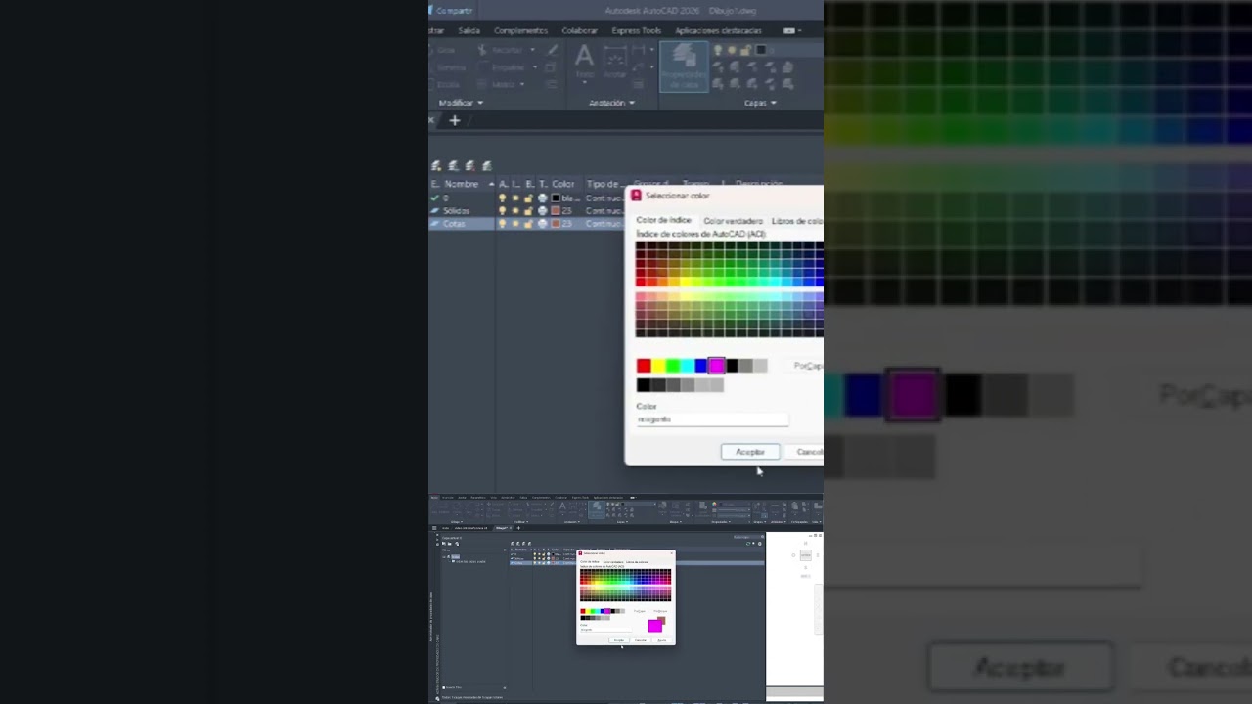
Task: Toggle the plot printer icon for Cotas layer
Action: pos(542,223)
